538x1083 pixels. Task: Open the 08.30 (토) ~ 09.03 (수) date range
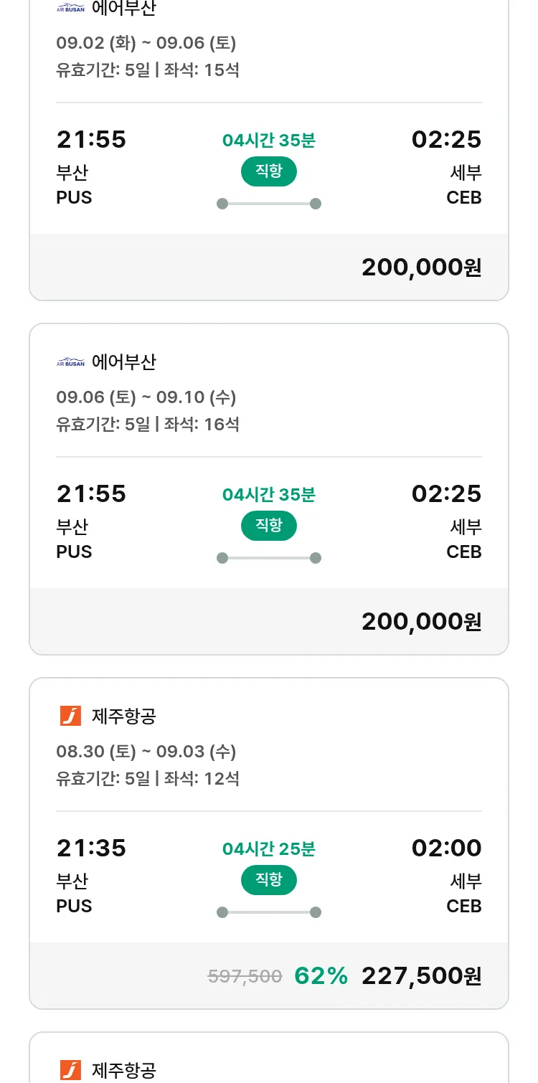[146, 752]
